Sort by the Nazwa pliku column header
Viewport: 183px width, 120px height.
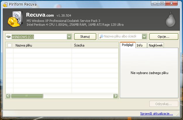[42, 45]
